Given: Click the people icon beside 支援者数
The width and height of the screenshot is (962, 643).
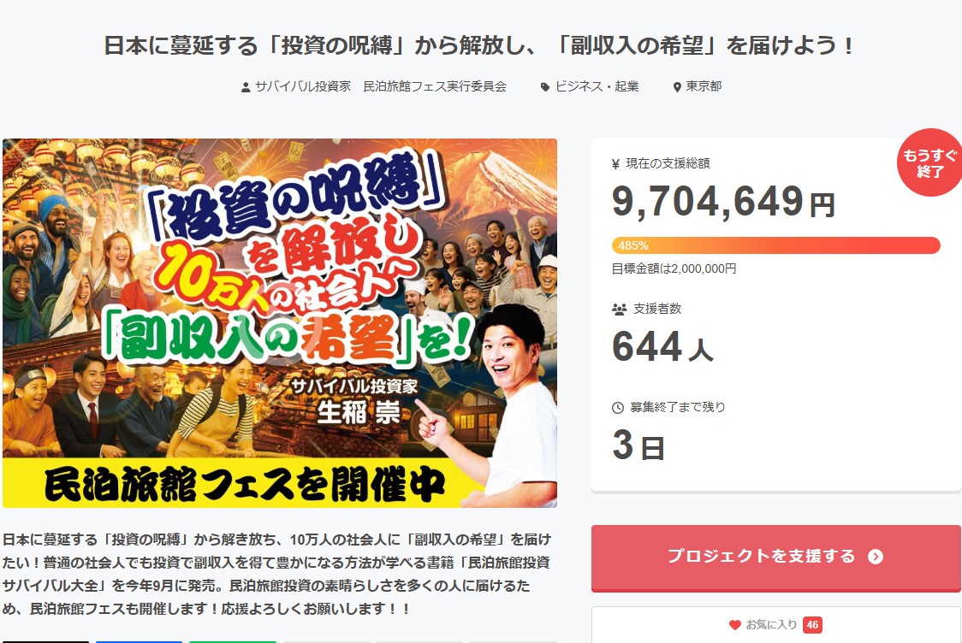Looking at the screenshot, I should (619, 309).
